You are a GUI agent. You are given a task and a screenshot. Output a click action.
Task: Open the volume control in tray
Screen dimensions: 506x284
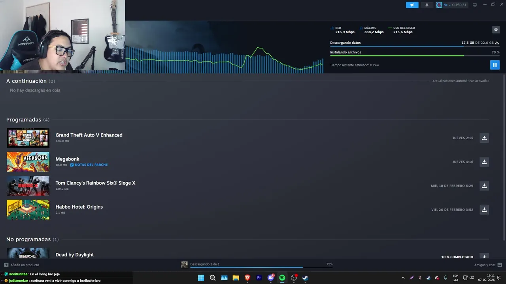(472, 278)
